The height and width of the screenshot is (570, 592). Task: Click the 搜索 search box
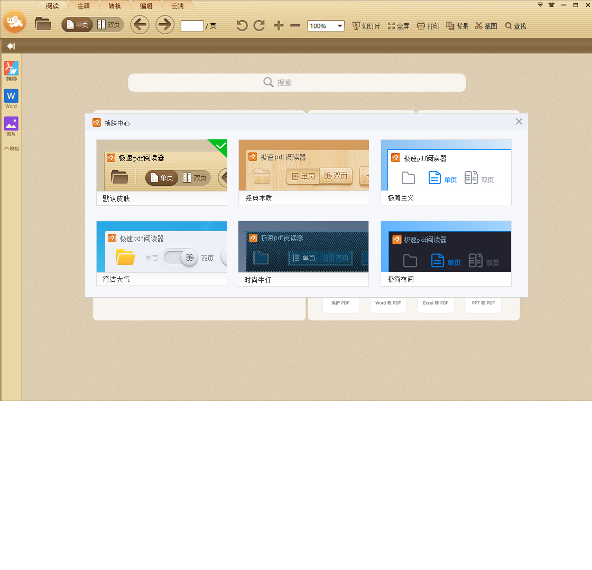[297, 82]
